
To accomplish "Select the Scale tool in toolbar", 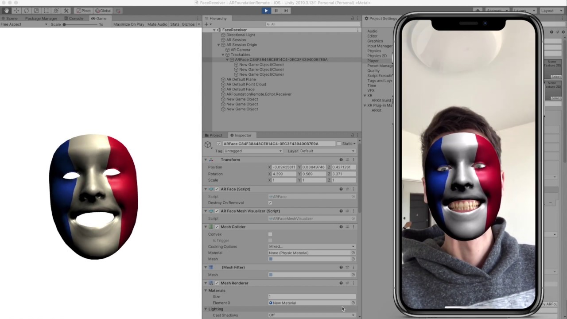I will tap(36, 11).
